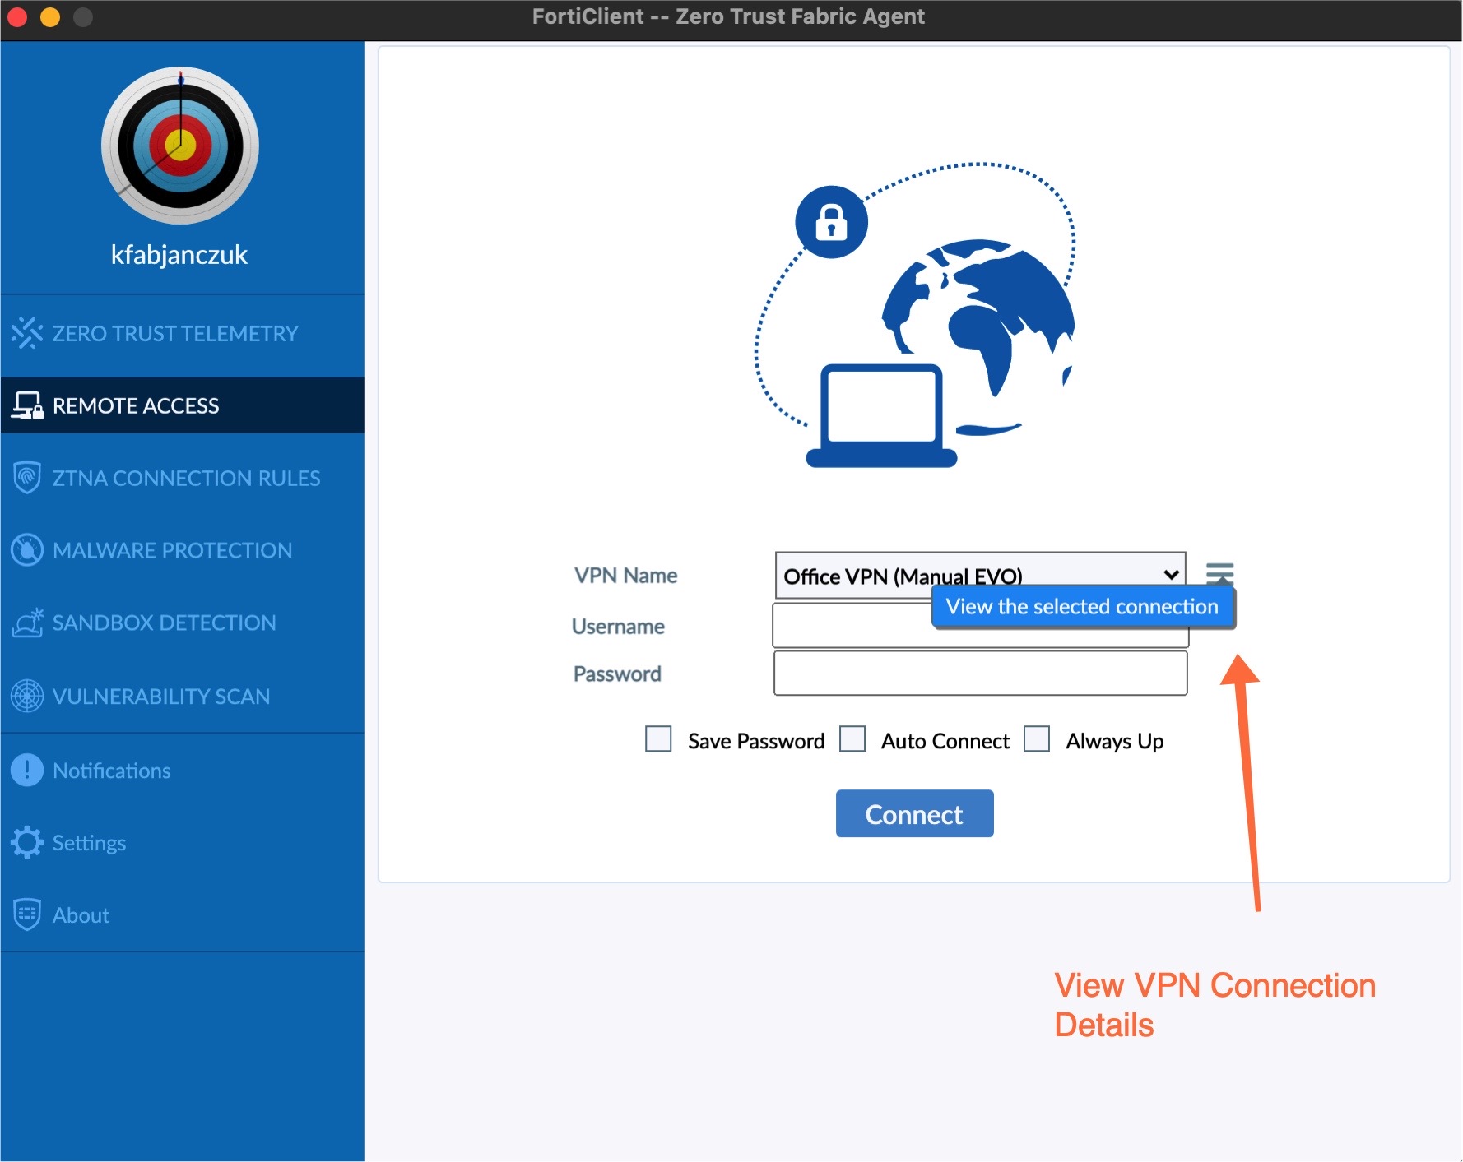Click the About shield icon

[x=27, y=914]
